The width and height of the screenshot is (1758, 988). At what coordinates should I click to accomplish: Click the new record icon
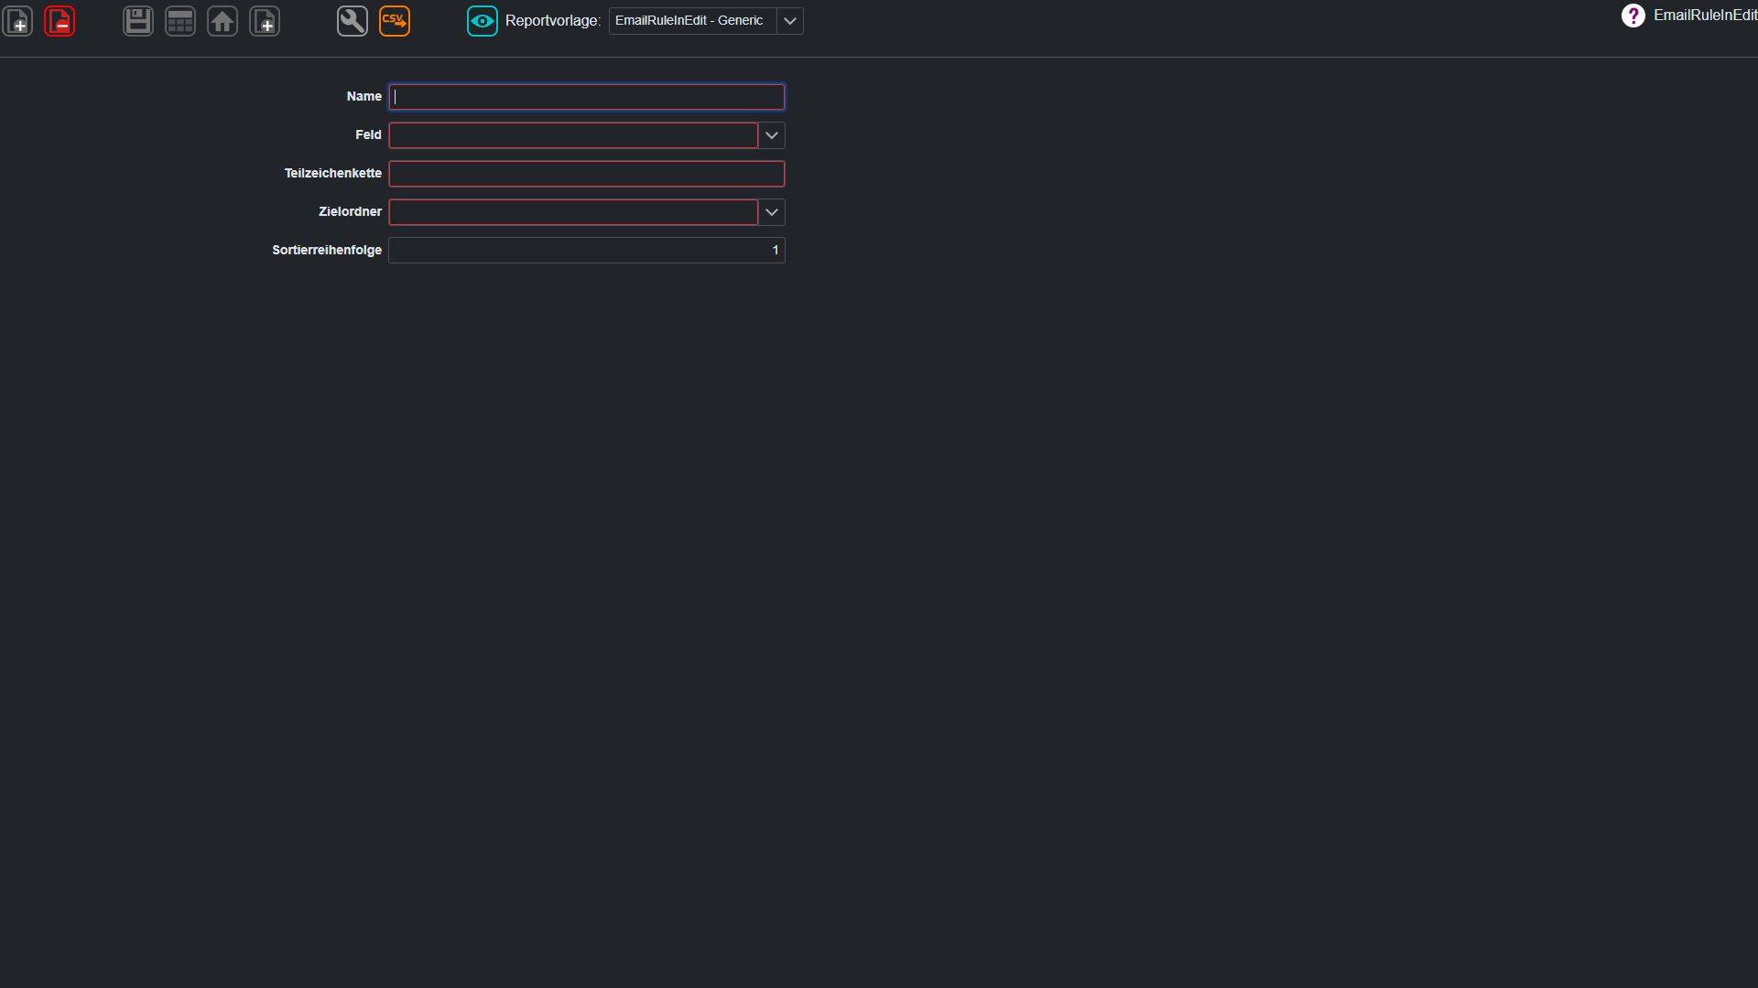click(18, 21)
